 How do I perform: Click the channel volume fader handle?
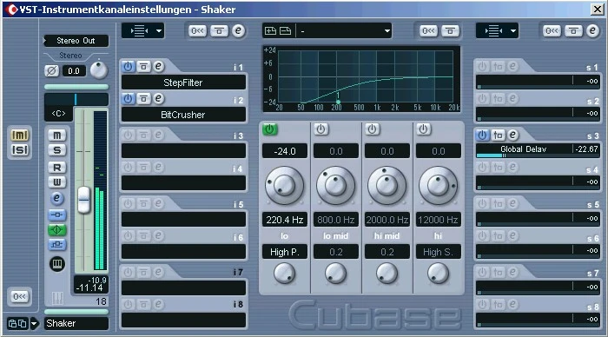pyautogui.click(x=83, y=200)
